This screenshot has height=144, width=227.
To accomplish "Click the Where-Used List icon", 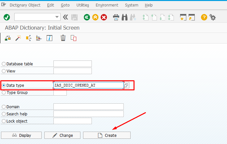I will point(29,38).
